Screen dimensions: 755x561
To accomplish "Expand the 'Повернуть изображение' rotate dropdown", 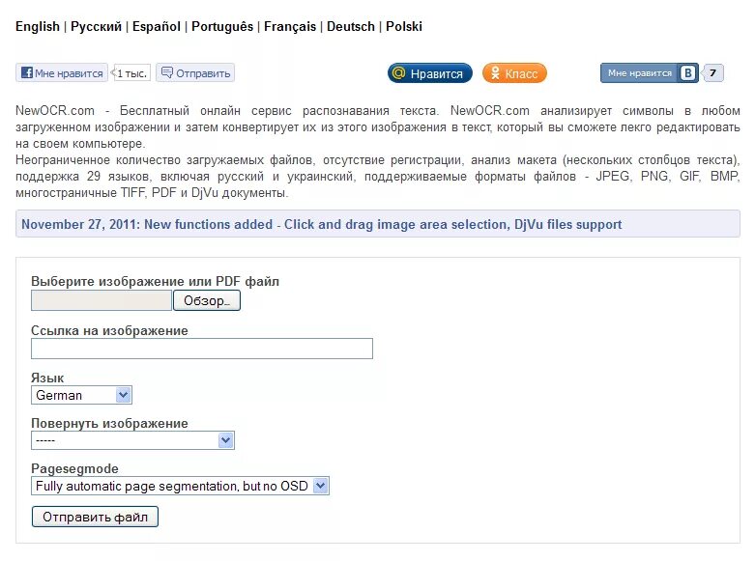I will pos(132,440).
